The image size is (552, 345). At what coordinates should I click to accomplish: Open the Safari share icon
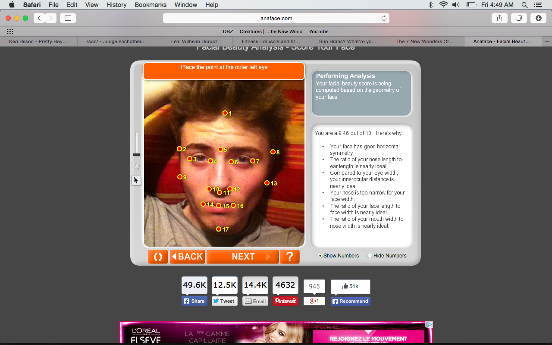[499, 18]
